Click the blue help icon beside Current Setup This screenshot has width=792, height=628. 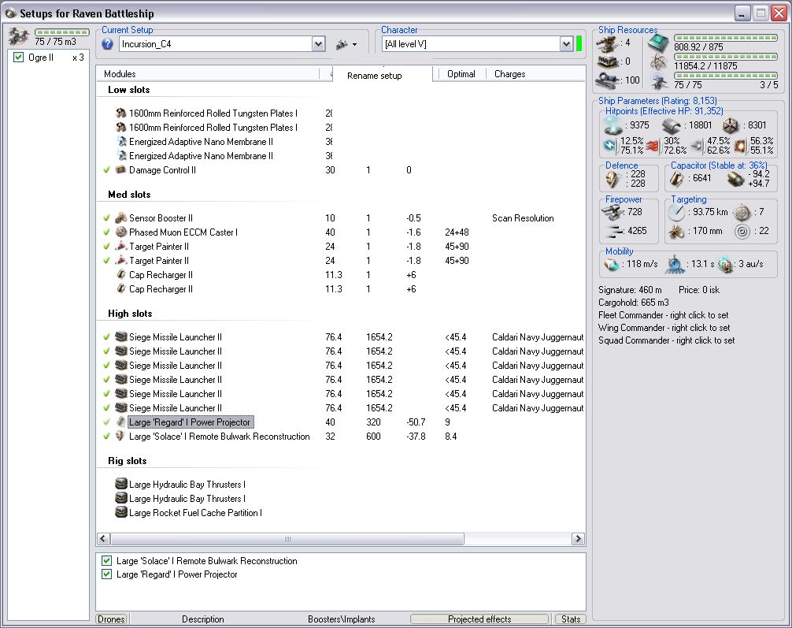(107, 44)
